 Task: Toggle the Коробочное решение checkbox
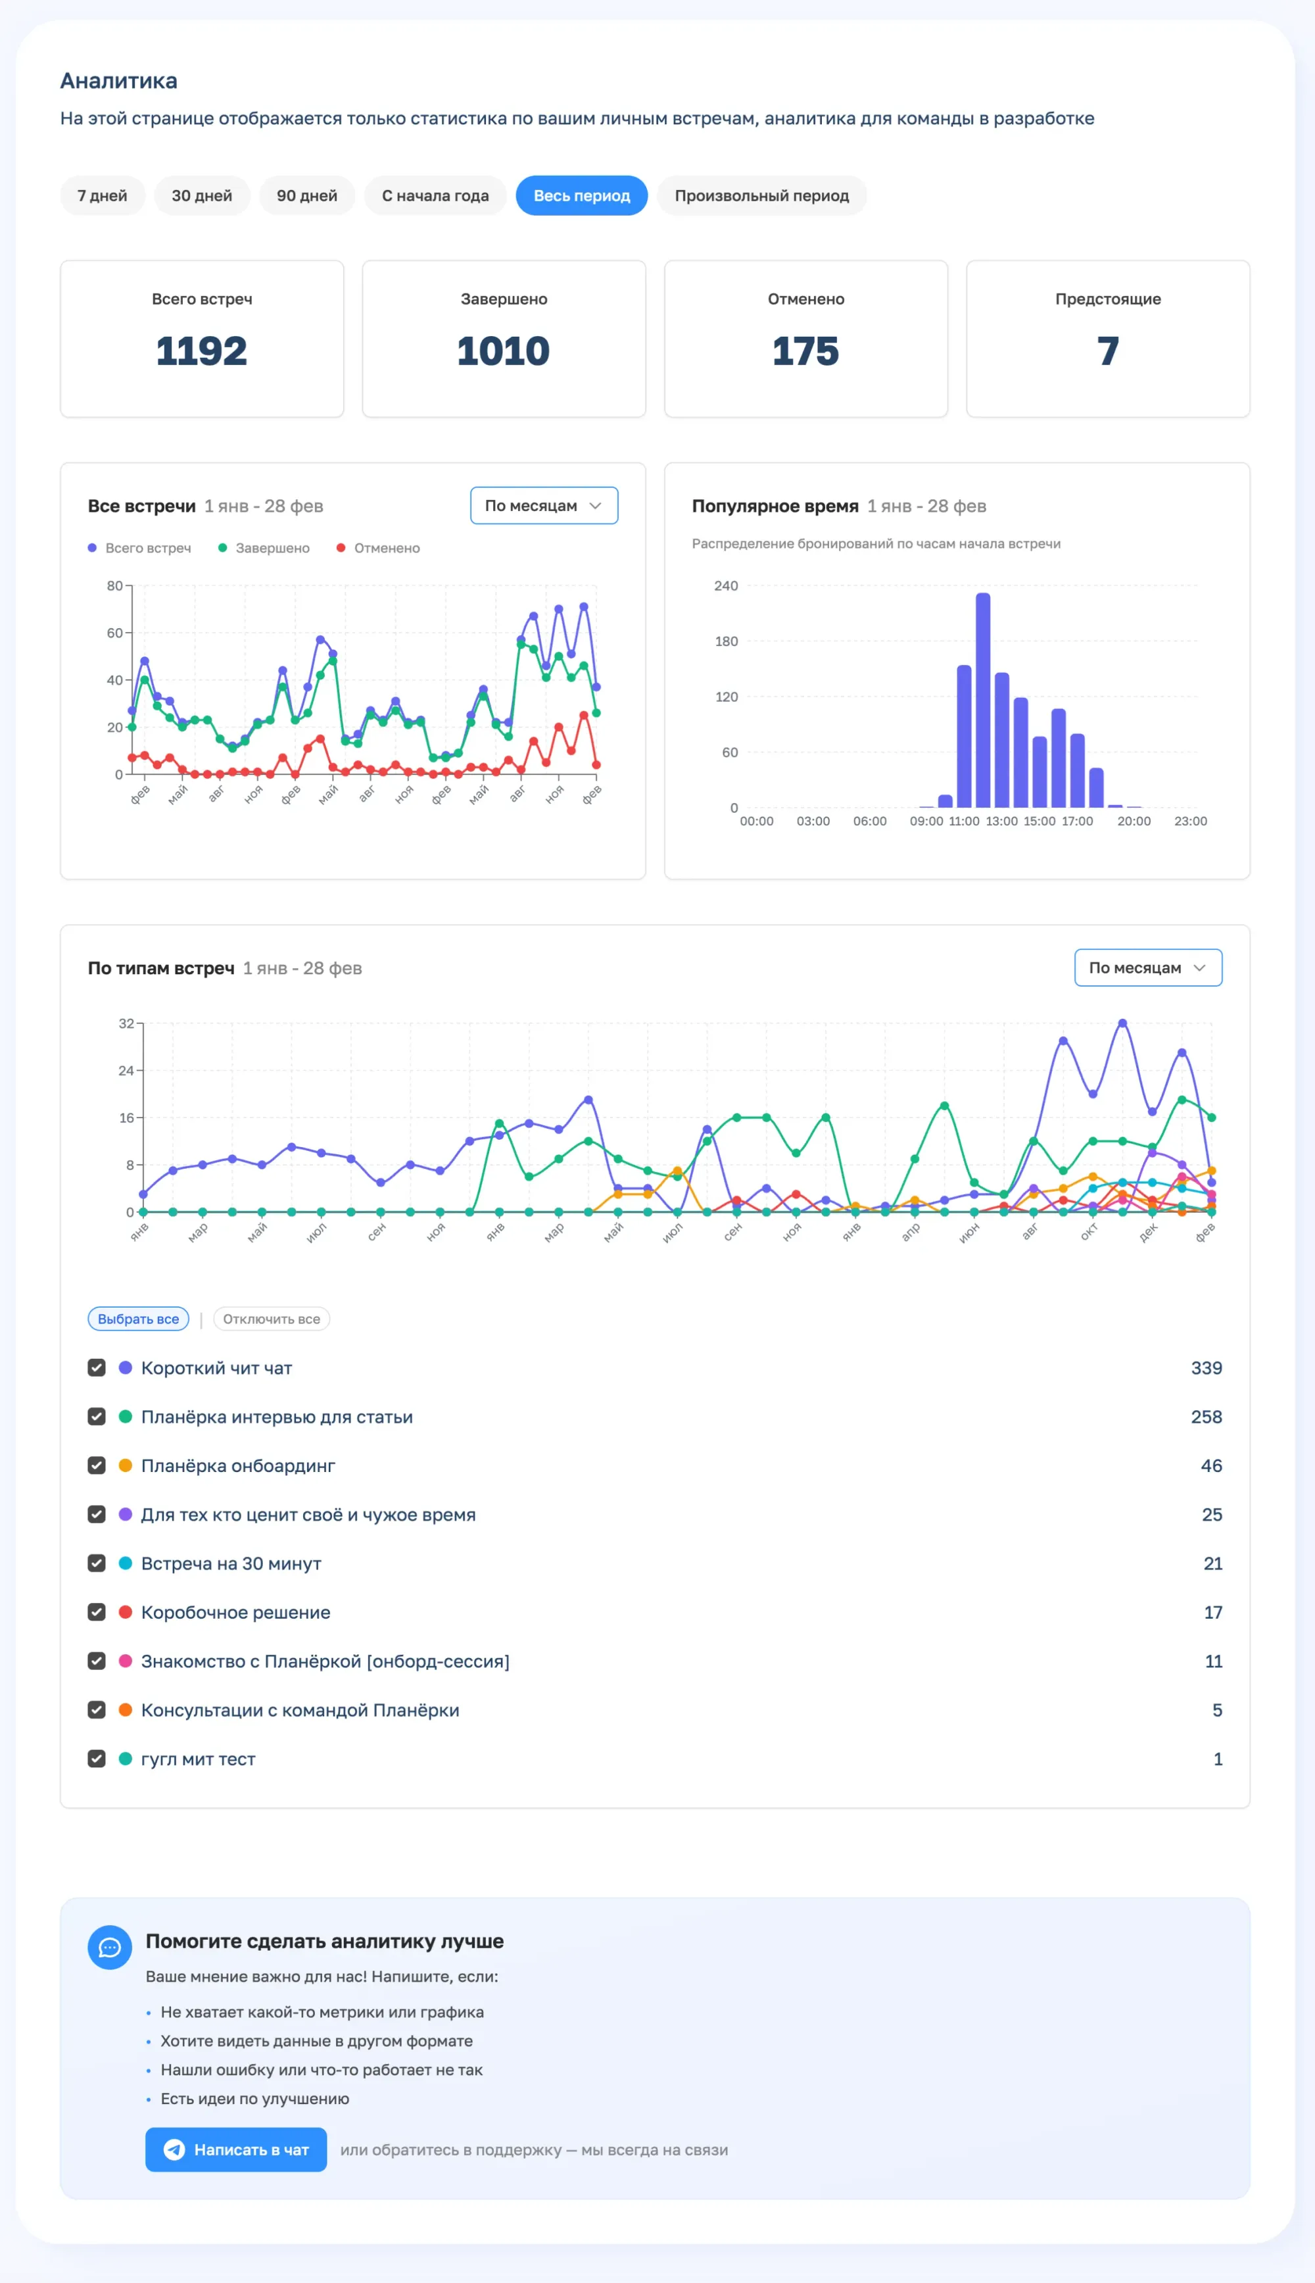coord(97,1611)
